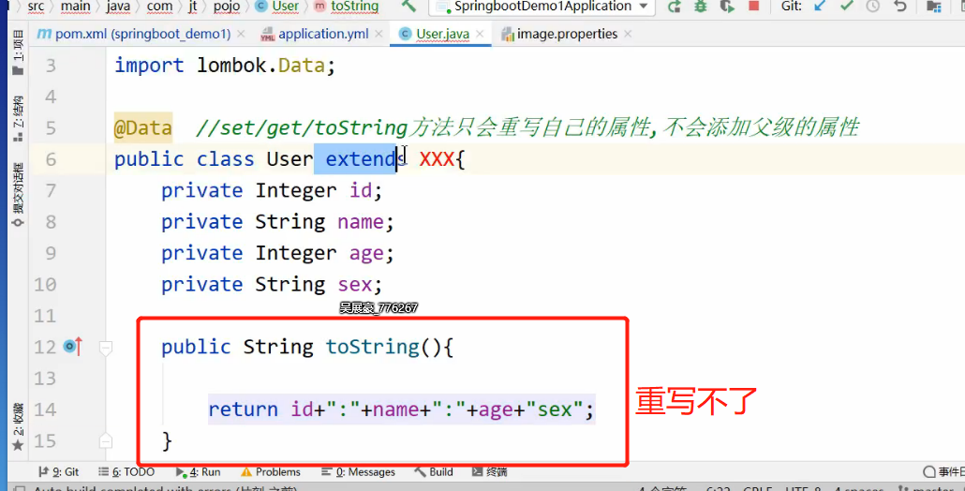Image resolution: width=965 pixels, height=491 pixels.
Task: Open the 9: Git tool window
Action: click(58, 472)
